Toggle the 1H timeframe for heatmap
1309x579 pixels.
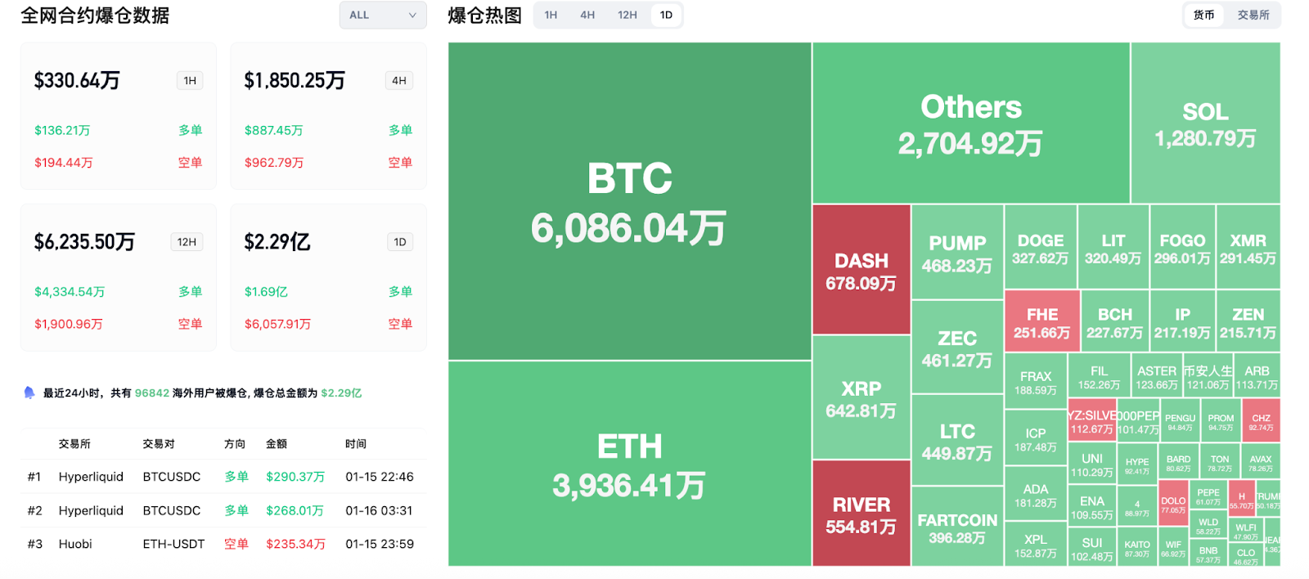[x=550, y=15]
